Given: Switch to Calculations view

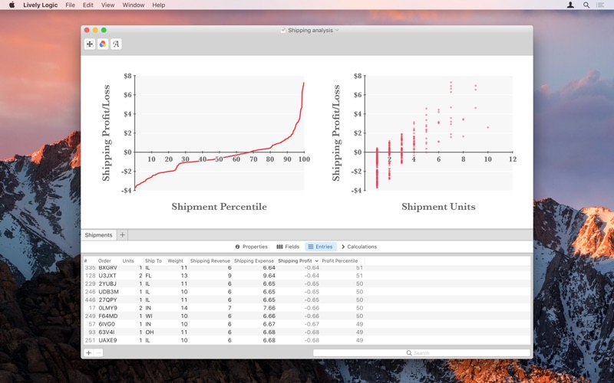Looking at the screenshot, I should pos(359,247).
